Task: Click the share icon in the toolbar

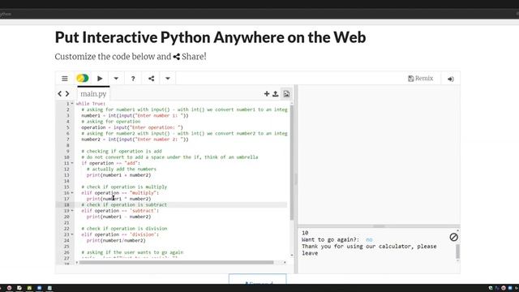Action: (x=152, y=79)
